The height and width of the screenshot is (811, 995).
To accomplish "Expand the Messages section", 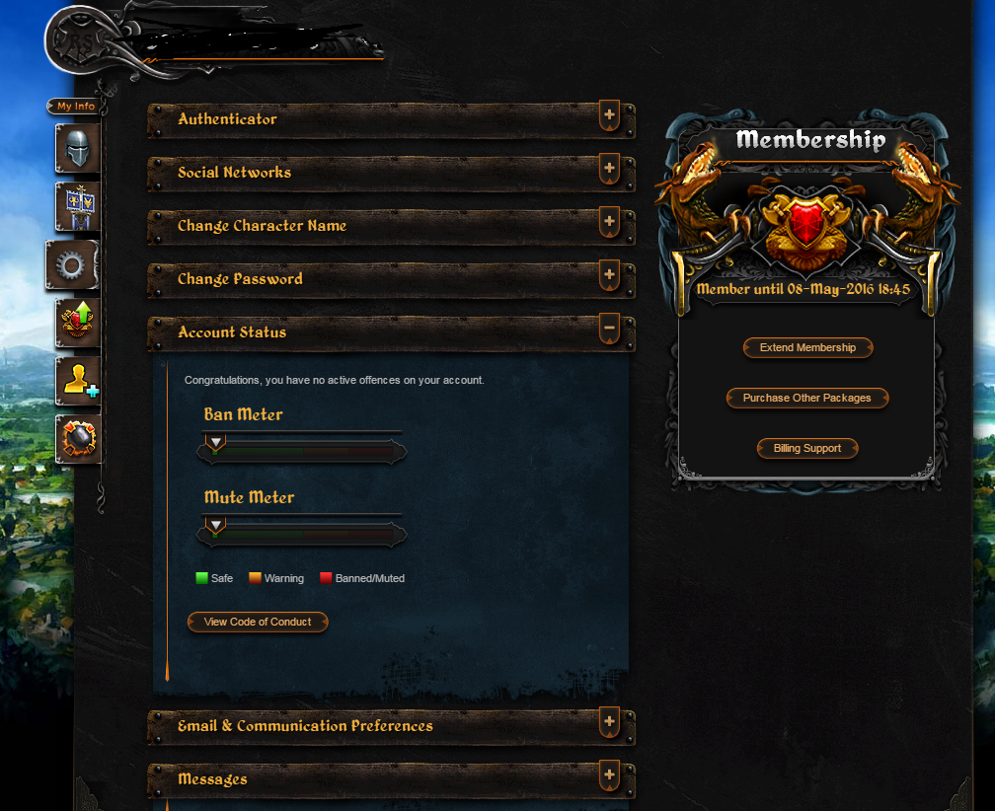I will coord(609,775).
